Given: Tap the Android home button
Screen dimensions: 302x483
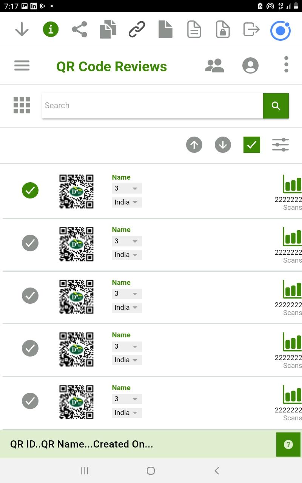Looking at the screenshot, I should (x=151, y=471).
